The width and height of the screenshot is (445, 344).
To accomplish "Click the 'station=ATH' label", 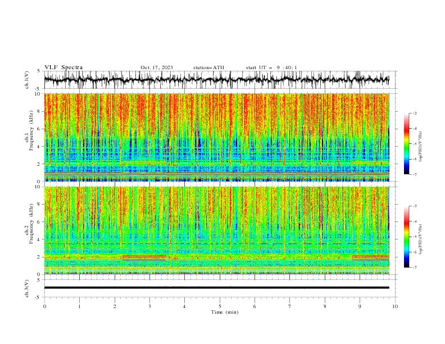I will coord(208,67).
